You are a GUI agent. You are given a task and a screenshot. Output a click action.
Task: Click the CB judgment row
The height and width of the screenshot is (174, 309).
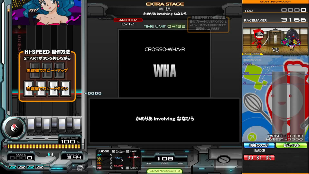tap(105, 168)
